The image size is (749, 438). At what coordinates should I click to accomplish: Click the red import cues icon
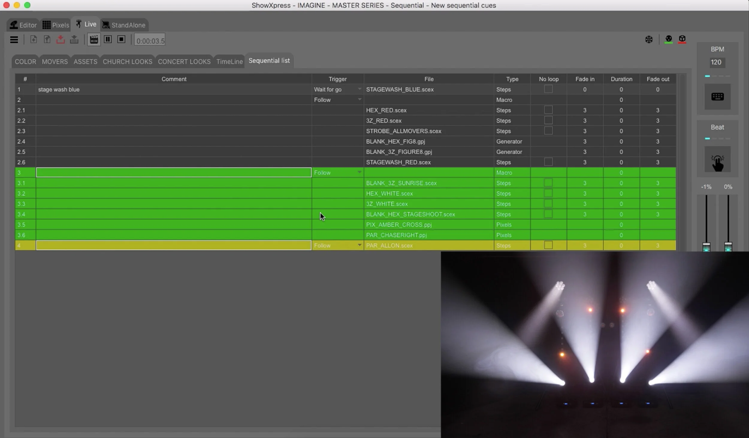(61, 39)
